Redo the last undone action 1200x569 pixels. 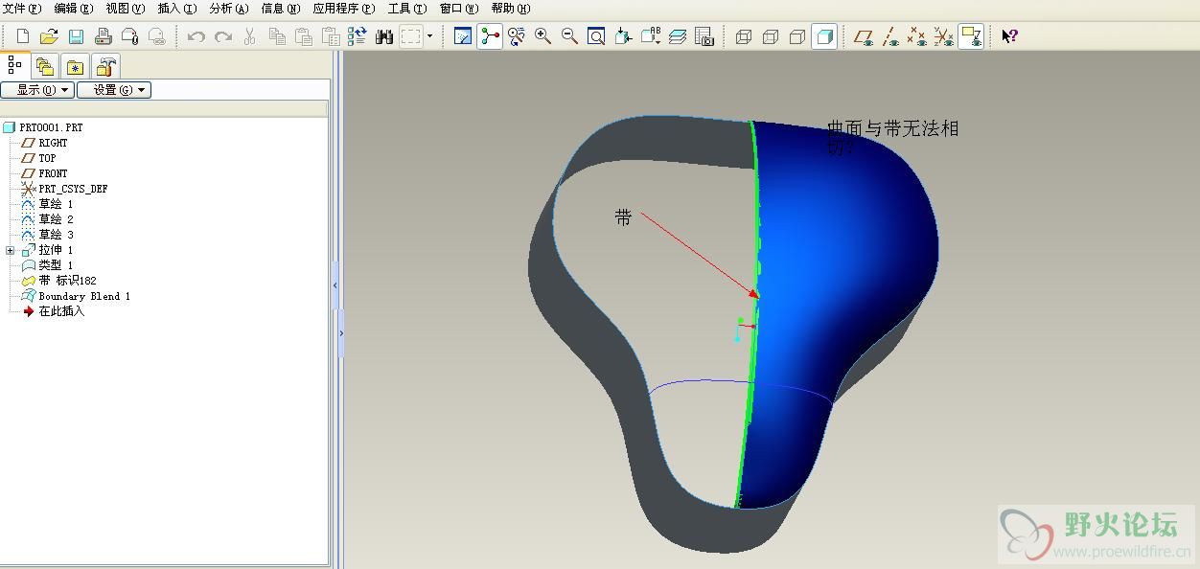pyautogui.click(x=223, y=36)
